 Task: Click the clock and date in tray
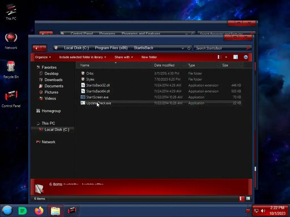click(x=277, y=211)
